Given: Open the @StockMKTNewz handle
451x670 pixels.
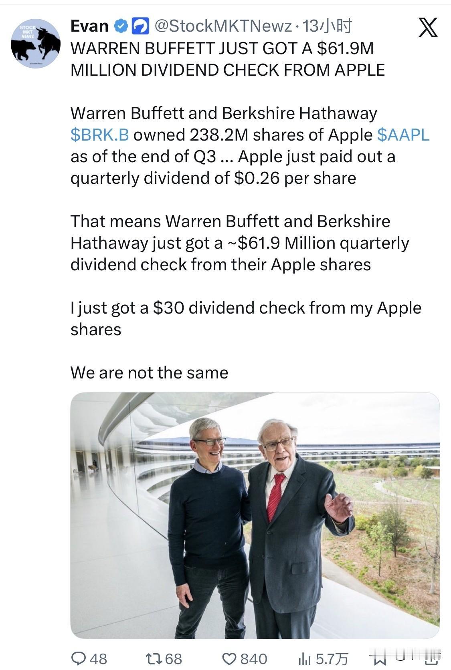Looking at the screenshot, I should [223, 26].
